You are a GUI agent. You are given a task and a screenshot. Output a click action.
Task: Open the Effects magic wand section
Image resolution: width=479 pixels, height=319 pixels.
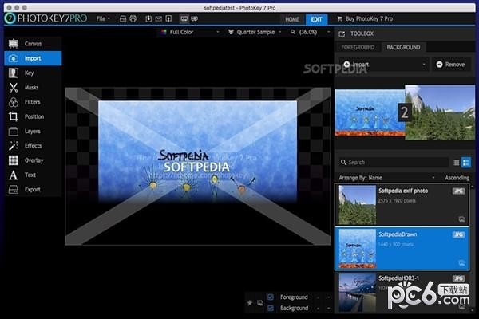33,146
